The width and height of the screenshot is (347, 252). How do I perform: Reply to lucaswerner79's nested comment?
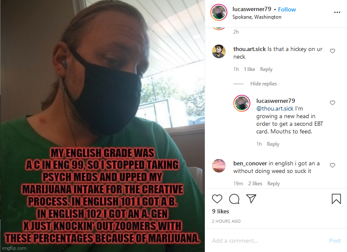click(273, 144)
